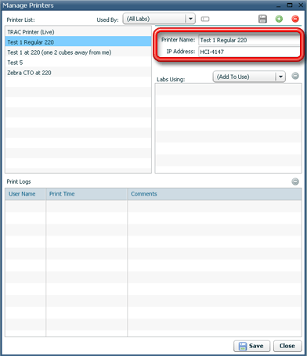307x356 pixels.
Task: Click into the Printer Name field
Action: coord(249,40)
